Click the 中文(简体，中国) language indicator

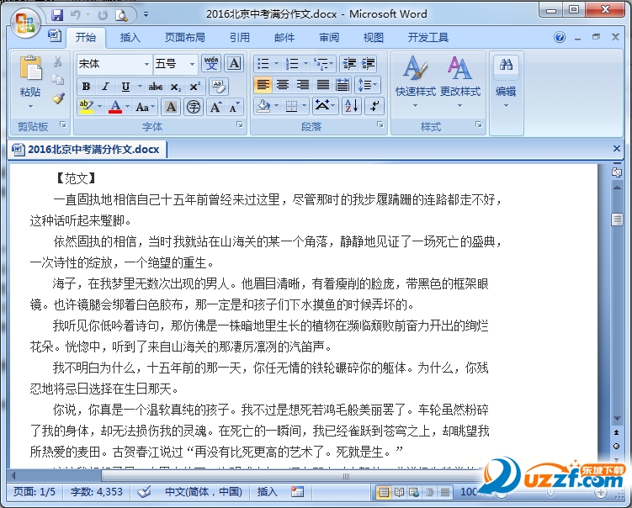[x=204, y=492]
